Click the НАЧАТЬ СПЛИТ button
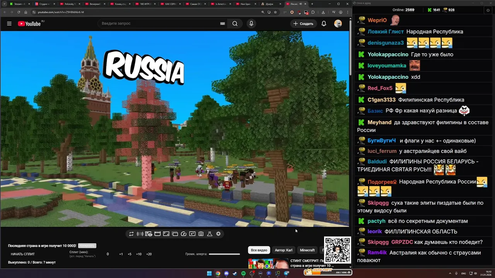495x278 pixels. point(23,254)
